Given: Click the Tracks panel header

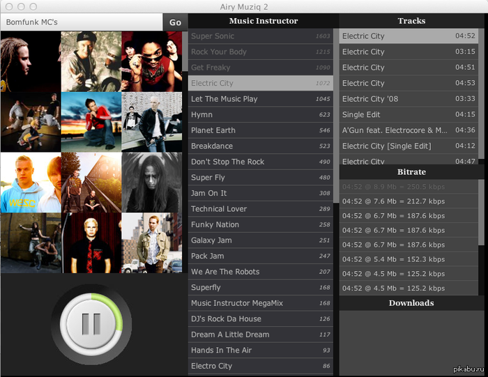Looking at the screenshot, I should click(x=411, y=21).
